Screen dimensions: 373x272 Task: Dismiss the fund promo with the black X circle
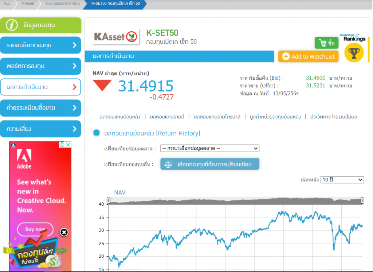click(64, 232)
